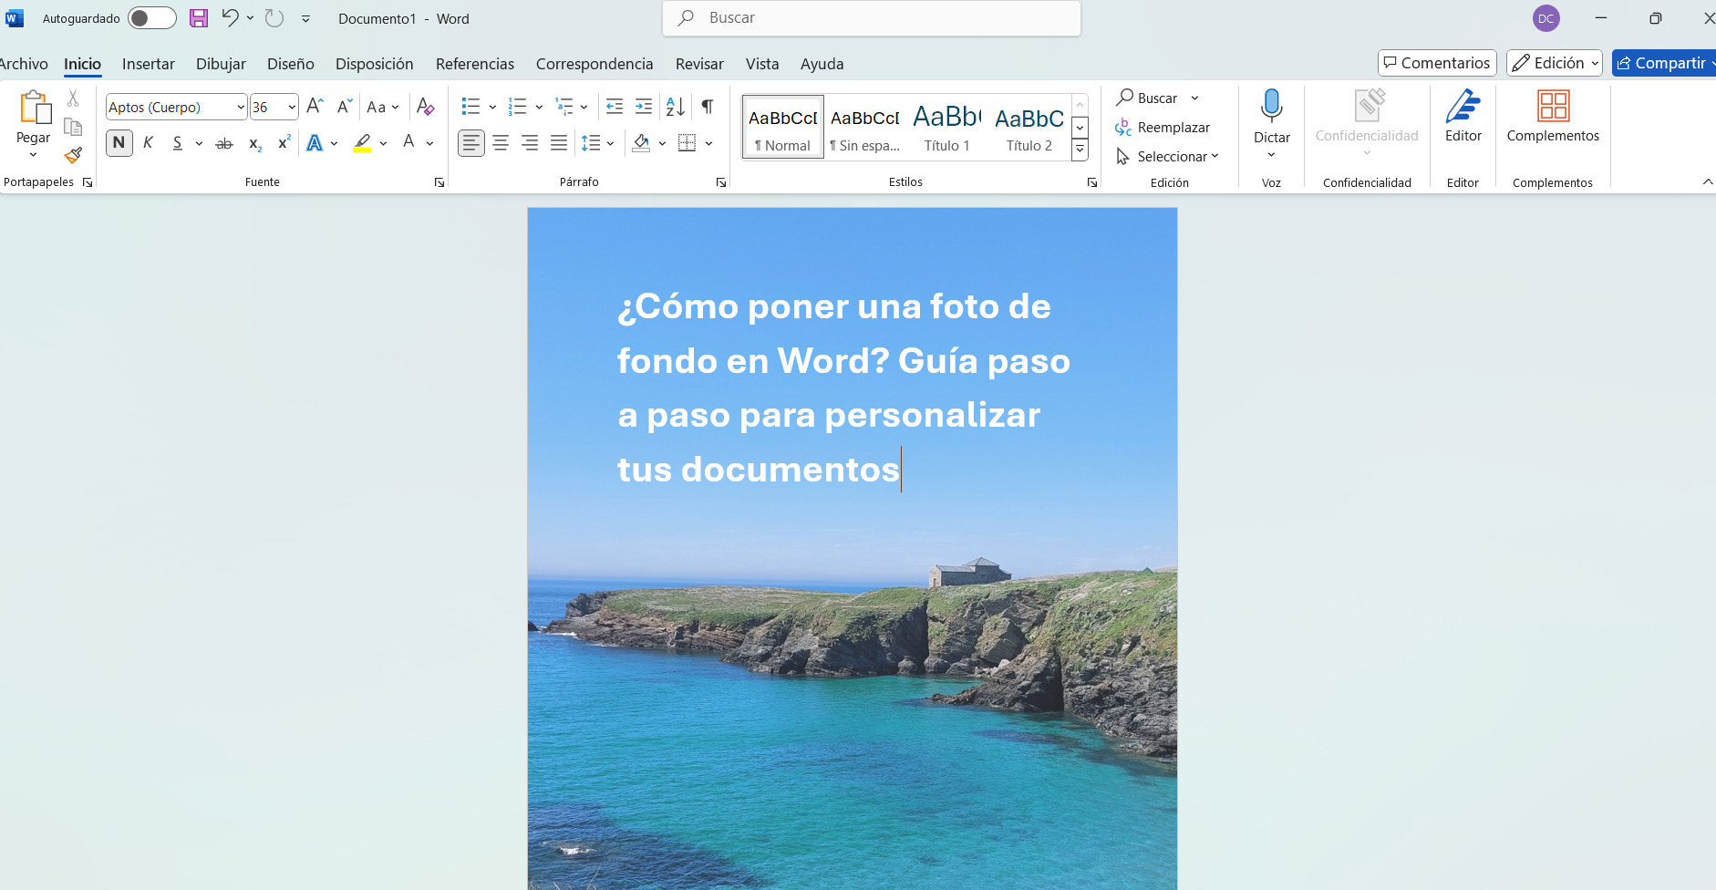Open Reemplazar to replace text
This screenshot has height=890, width=1716.
tap(1164, 127)
